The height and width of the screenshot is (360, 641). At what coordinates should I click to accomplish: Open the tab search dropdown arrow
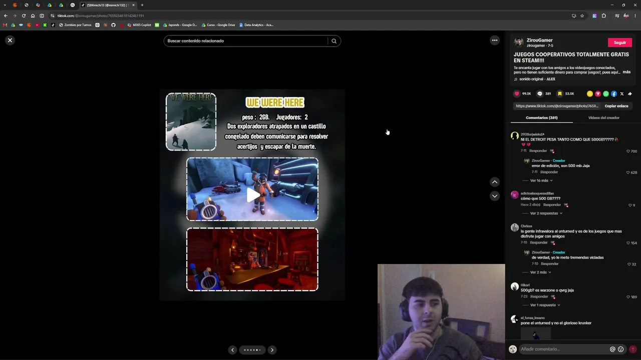[x=5, y=5]
